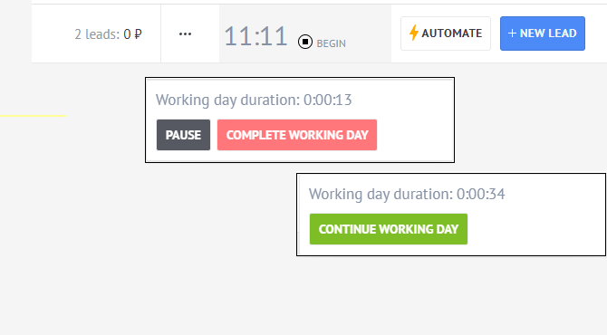Resume with CONTINUE WORKING DAY button
This screenshot has height=335, width=607.
click(x=389, y=229)
